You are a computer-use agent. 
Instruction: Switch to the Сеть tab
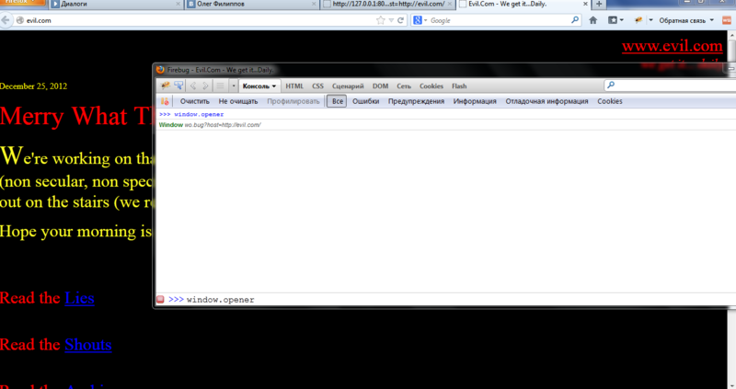click(x=404, y=86)
